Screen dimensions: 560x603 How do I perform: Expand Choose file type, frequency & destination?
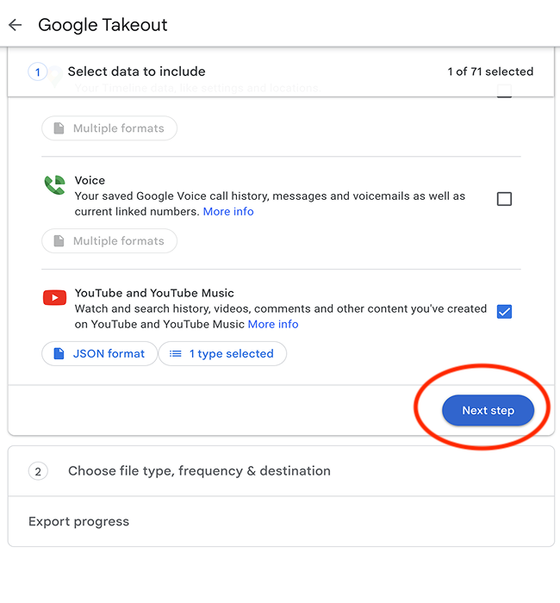pos(199,471)
